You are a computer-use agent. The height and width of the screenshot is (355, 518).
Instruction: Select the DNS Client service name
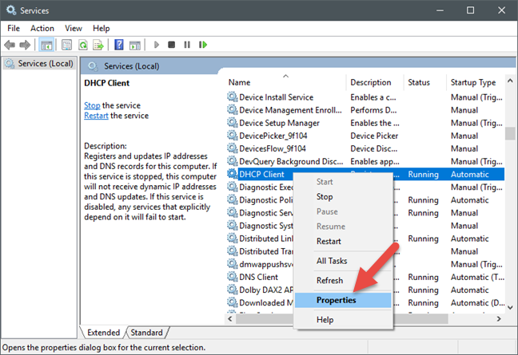point(259,277)
